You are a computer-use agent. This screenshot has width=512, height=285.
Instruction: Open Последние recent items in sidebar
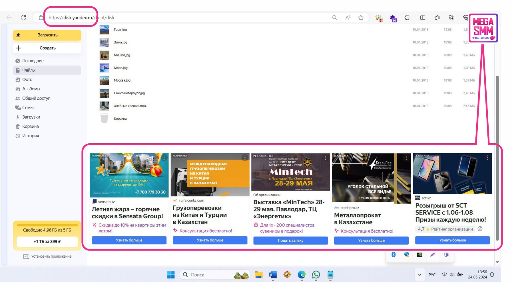point(33,61)
